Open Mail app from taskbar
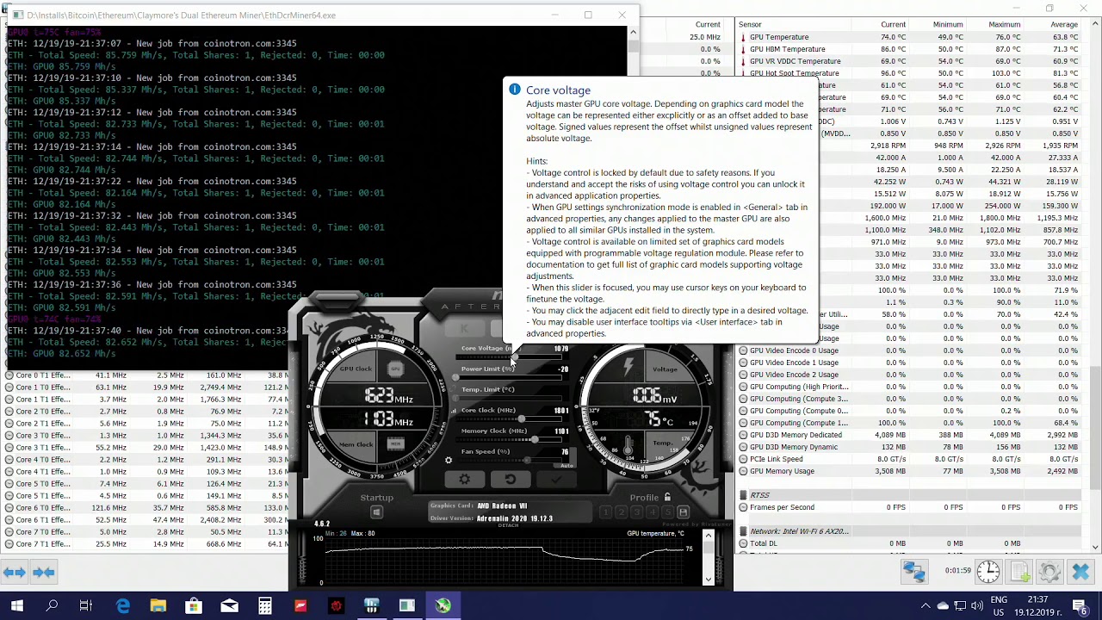 coord(229,606)
